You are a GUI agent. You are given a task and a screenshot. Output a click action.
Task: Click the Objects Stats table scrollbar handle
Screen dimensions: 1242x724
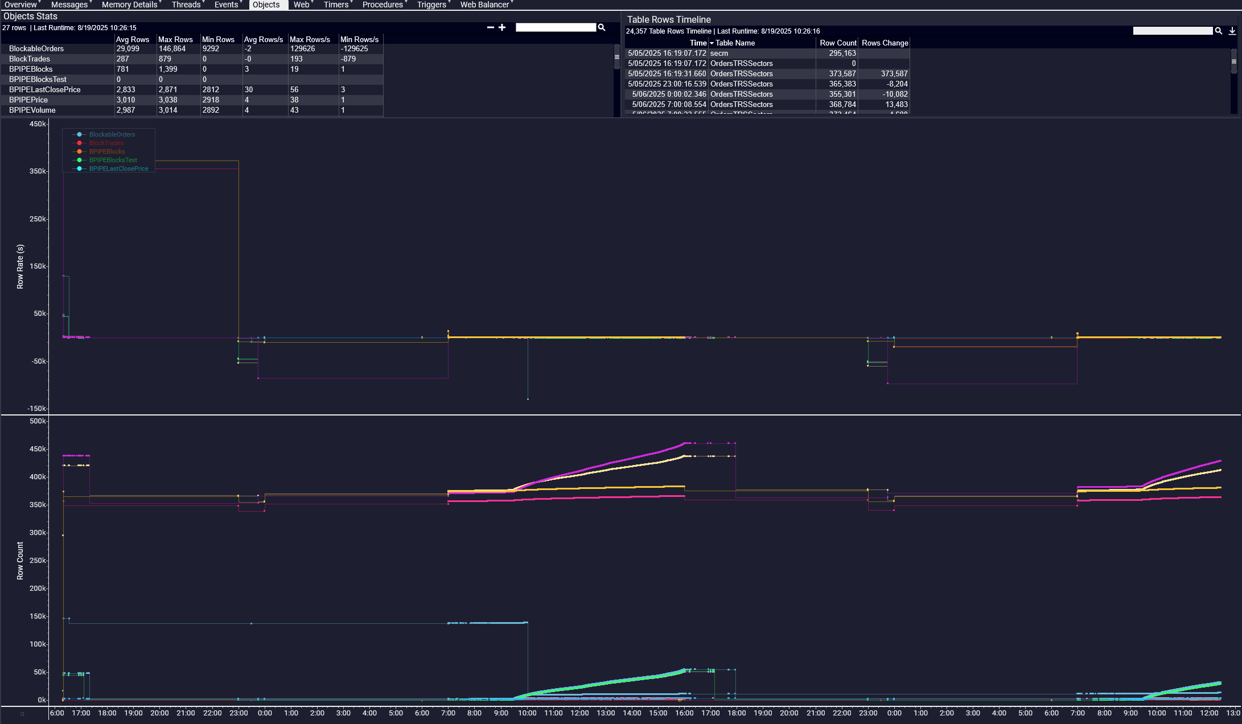coord(616,57)
